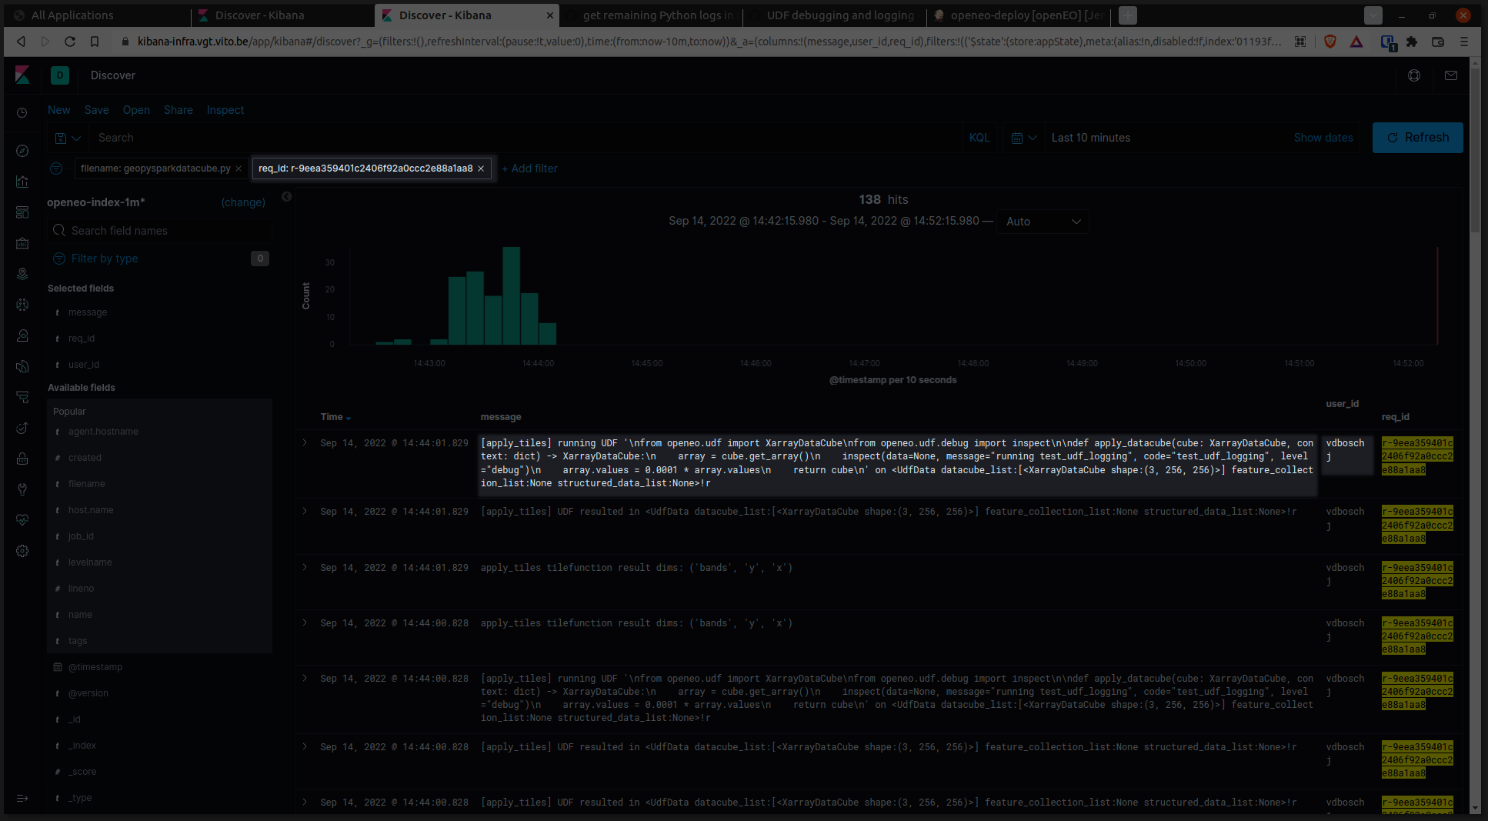Toggle sort order on the Time column

(349, 417)
